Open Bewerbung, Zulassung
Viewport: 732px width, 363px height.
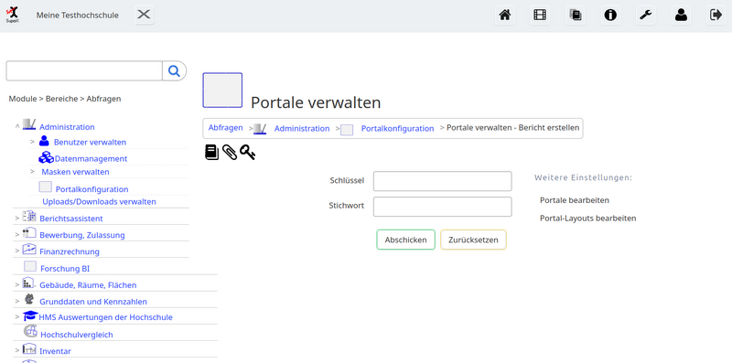pos(82,235)
